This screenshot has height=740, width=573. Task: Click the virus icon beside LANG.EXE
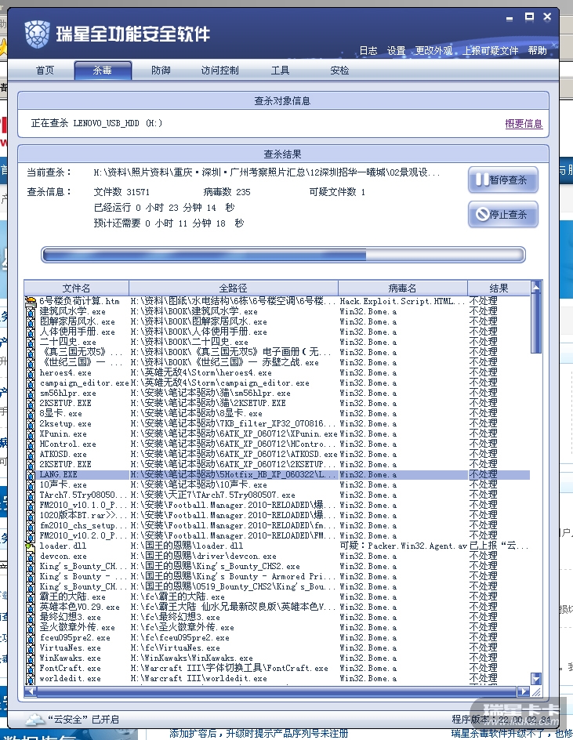31,475
